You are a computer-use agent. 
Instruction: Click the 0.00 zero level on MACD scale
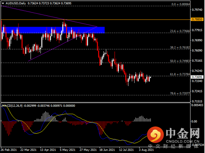[194, 122]
